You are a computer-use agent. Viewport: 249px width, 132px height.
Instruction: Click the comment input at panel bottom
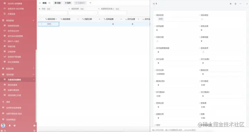pyautogui.click(x=199, y=130)
